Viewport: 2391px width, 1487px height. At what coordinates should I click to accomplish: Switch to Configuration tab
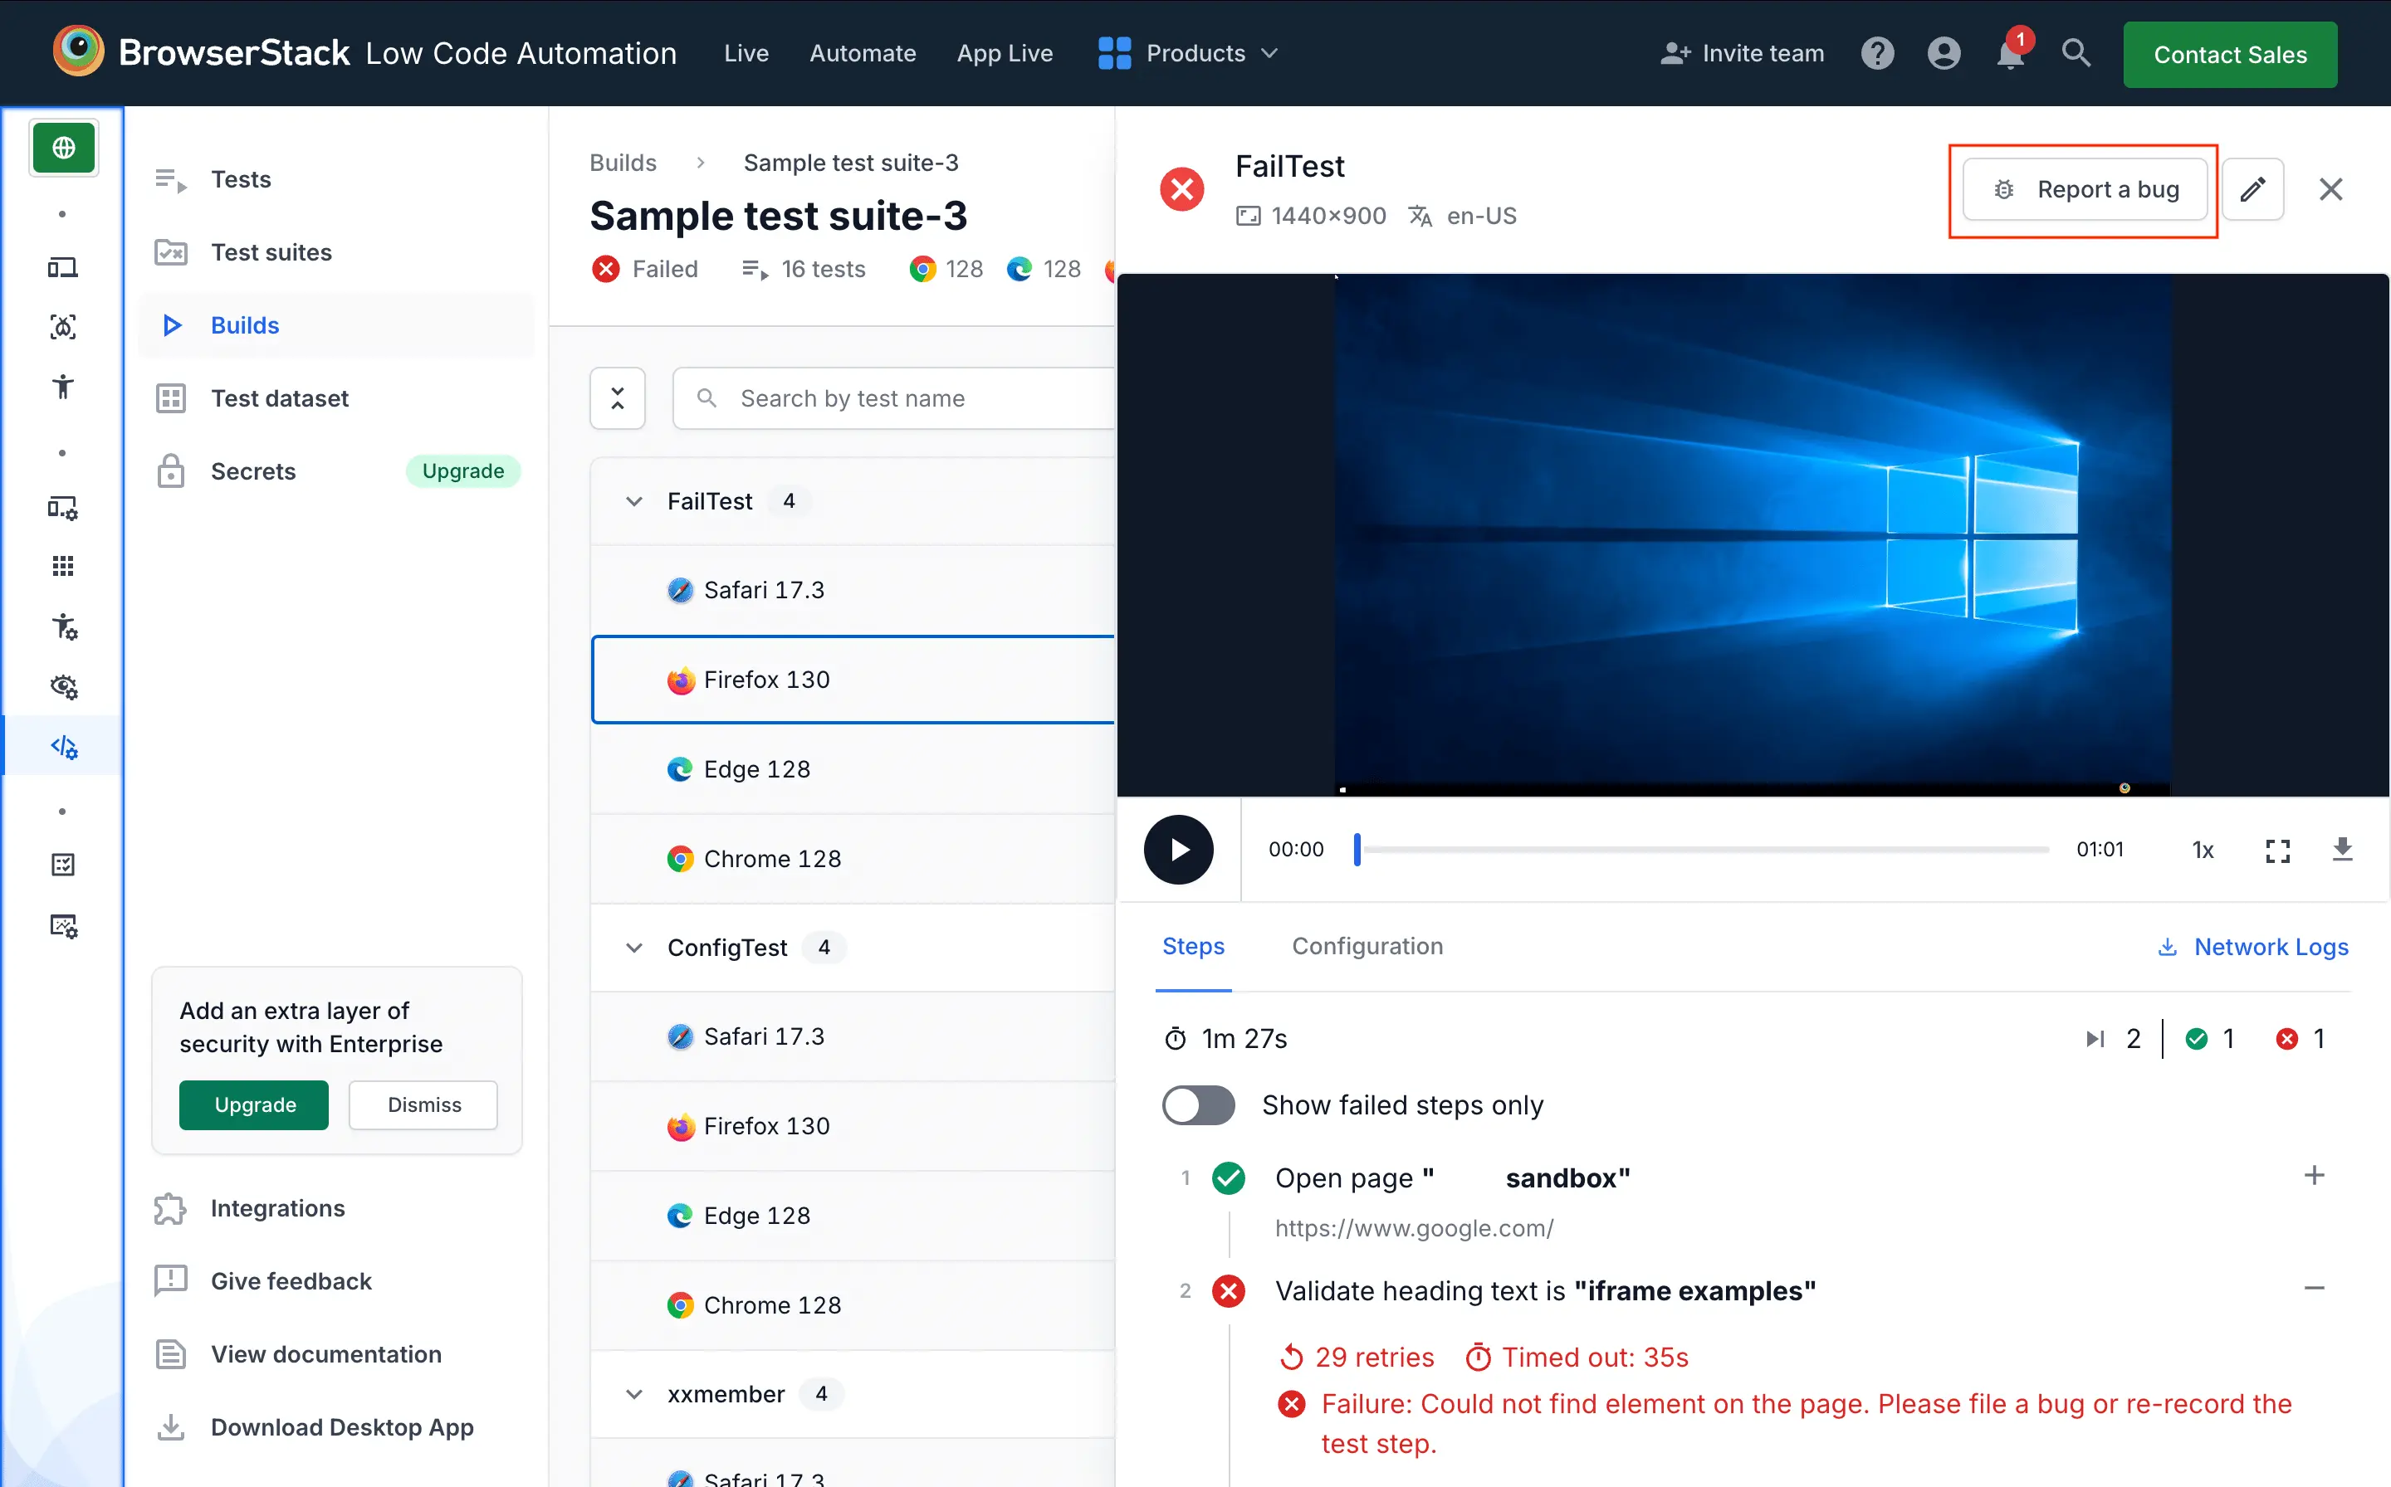1367,946
